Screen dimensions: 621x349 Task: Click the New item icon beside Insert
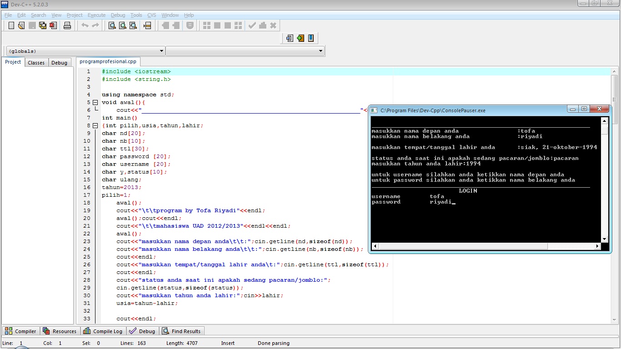(290, 38)
